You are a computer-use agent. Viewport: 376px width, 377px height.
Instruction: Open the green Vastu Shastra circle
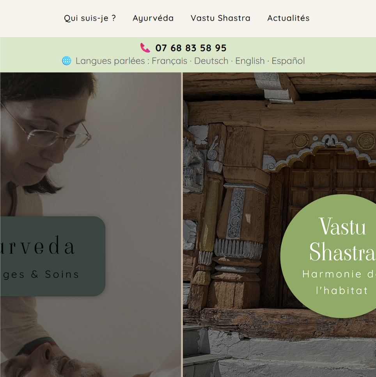(328, 256)
